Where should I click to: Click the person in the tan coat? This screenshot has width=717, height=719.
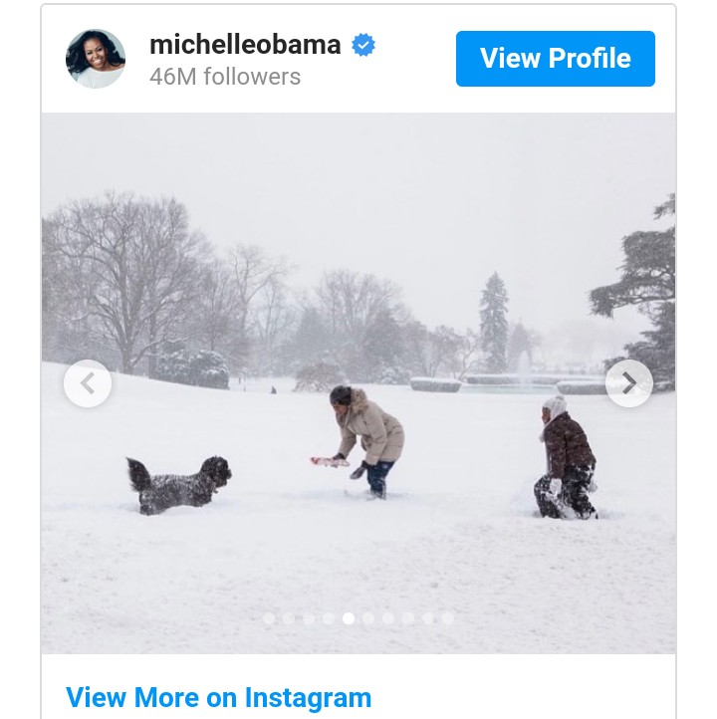point(367,437)
